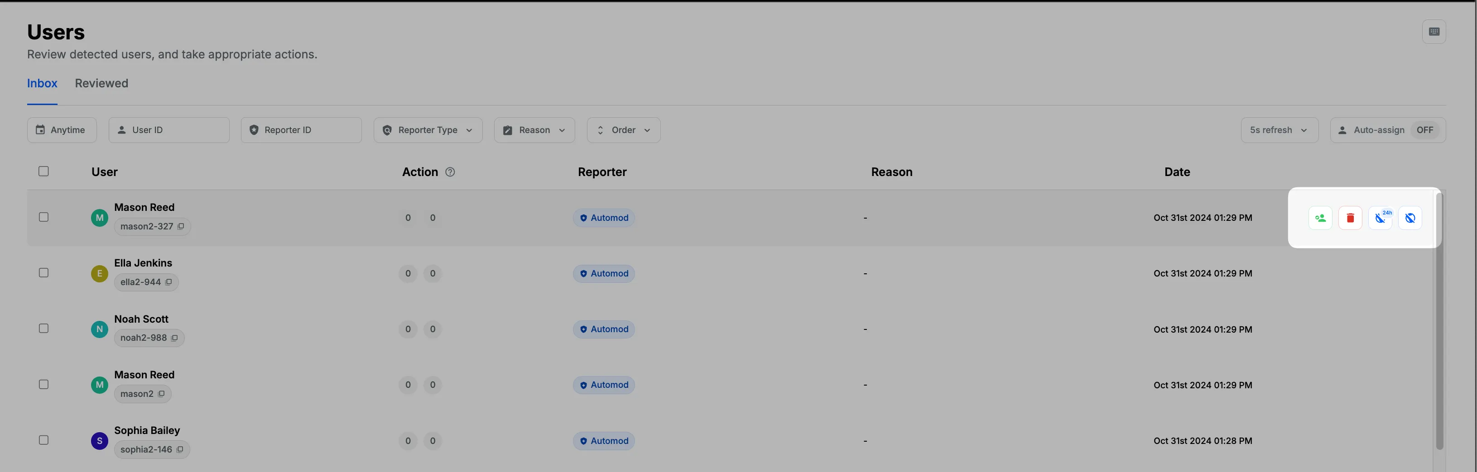Expand the Order dropdown
The width and height of the screenshot is (1477, 472).
623,130
